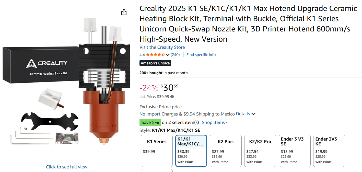Click the list price info icon
The image size is (362, 172).
[x=172, y=97]
